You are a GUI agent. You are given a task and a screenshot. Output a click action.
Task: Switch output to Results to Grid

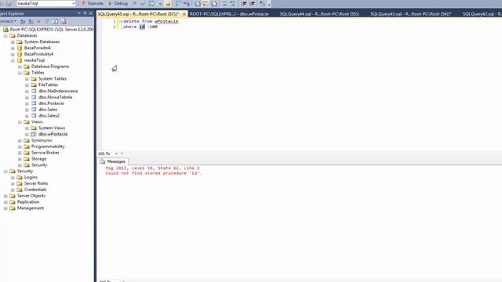[206, 3]
